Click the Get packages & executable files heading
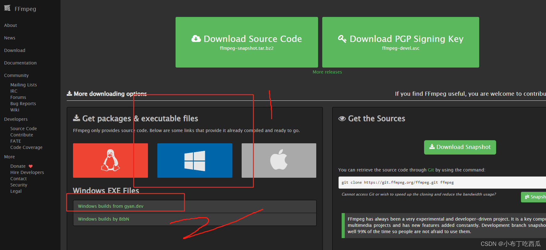This screenshot has width=546, height=250. click(136, 119)
